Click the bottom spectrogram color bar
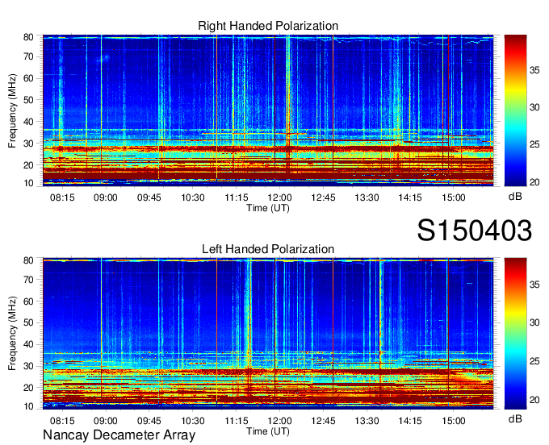The width and height of the screenshot is (549, 445). coord(515,334)
